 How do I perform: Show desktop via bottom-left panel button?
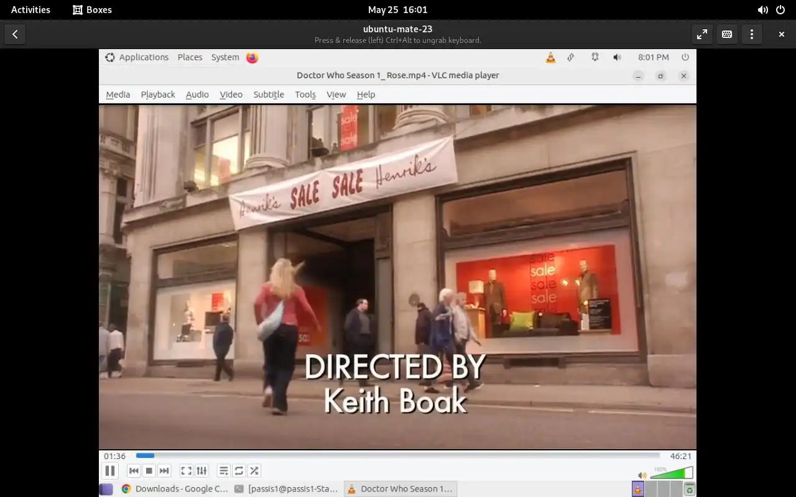click(x=106, y=489)
